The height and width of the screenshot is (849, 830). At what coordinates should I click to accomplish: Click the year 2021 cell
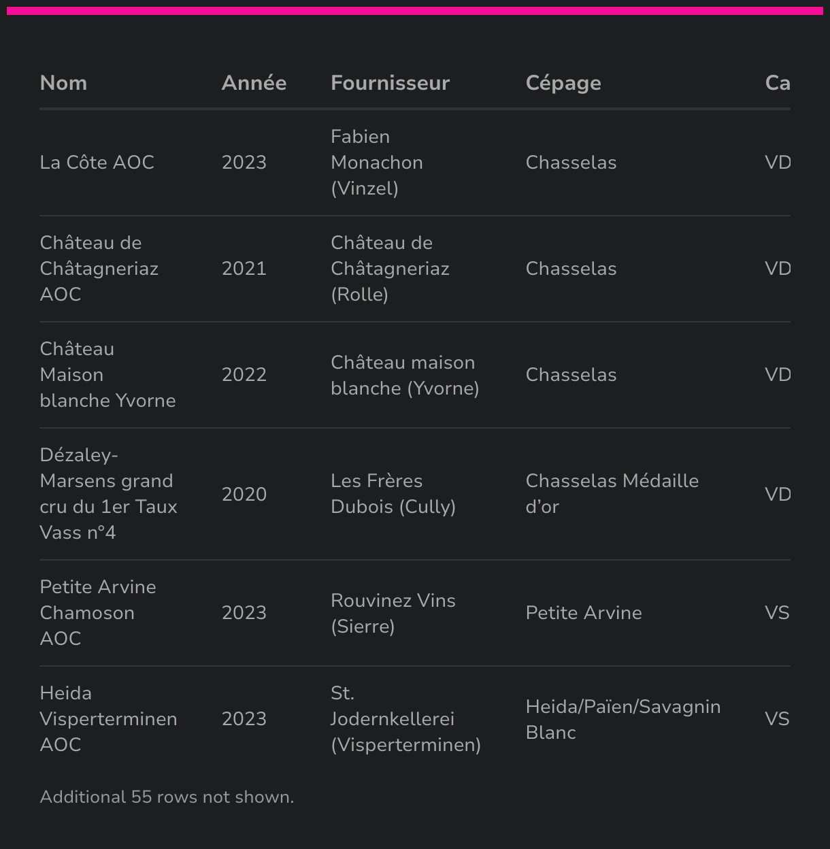(244, 269)
